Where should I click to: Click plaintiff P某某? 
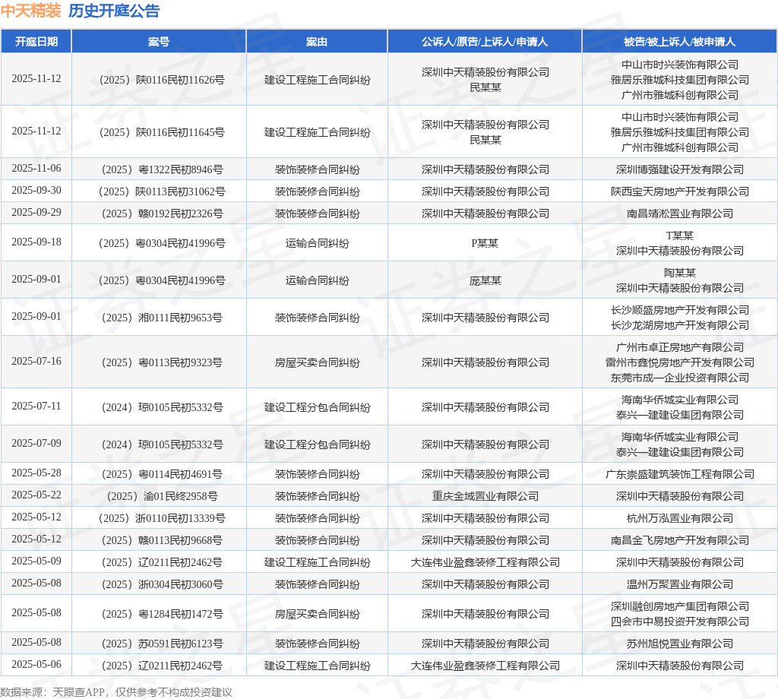click(485, 243)
